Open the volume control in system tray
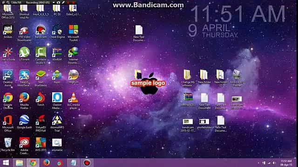This screenshot has width=298, height=167. [274, 163]
